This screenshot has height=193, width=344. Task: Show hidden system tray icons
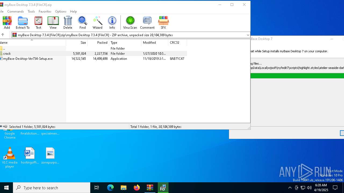pos(290,188)
